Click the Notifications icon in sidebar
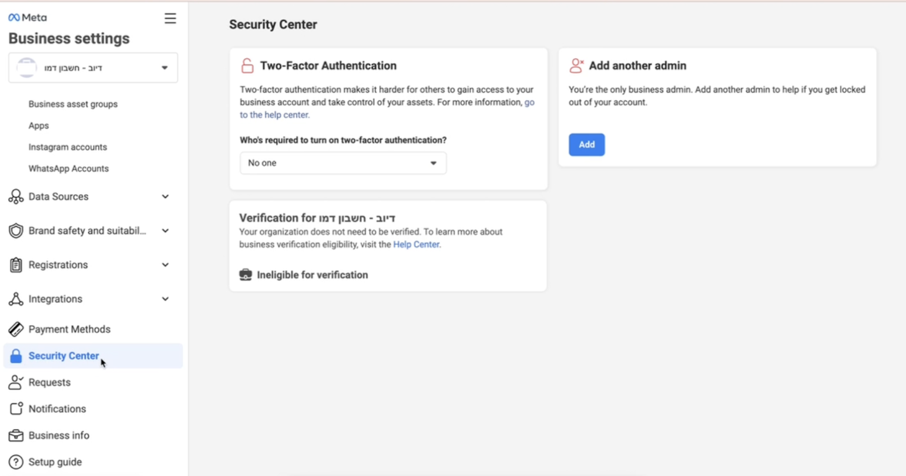This screenshot has height=476, width=906. point(16,409)
